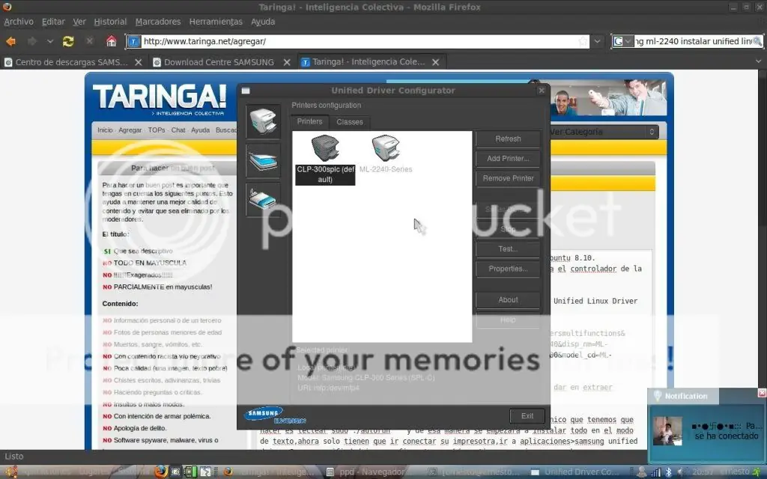The image size is (767, 479).
Task: Click Agregar link on Taringa navbar
Action: (x=130, y=130)
